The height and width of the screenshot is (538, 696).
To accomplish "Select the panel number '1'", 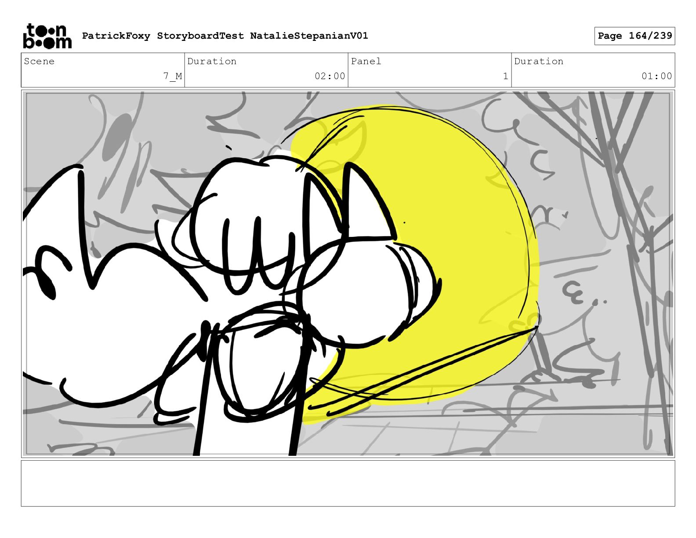I will click(506, 76).
